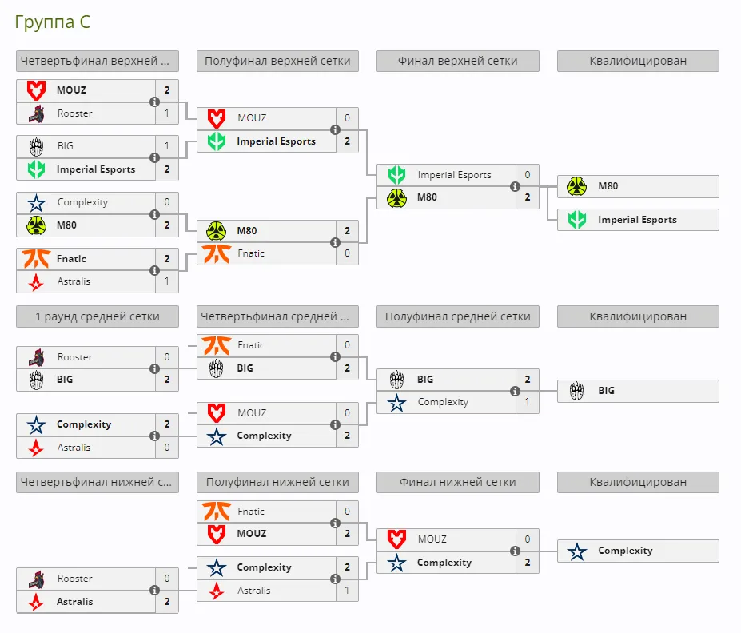741x633 pixels.
Task: Open info icon for Rooster vs BIG match
Action: click(x=154, y=369)
